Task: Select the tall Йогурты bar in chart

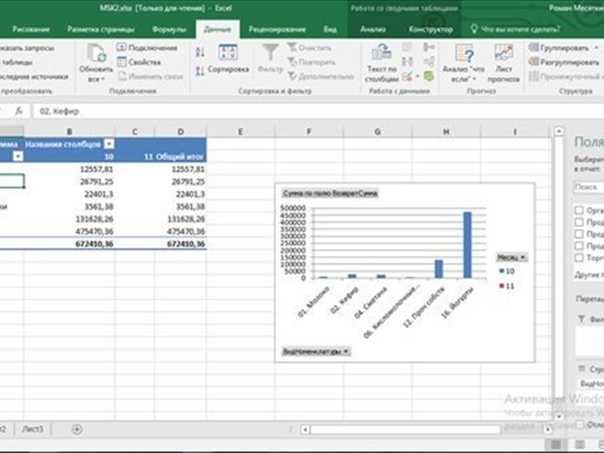Action: [467, 245]
